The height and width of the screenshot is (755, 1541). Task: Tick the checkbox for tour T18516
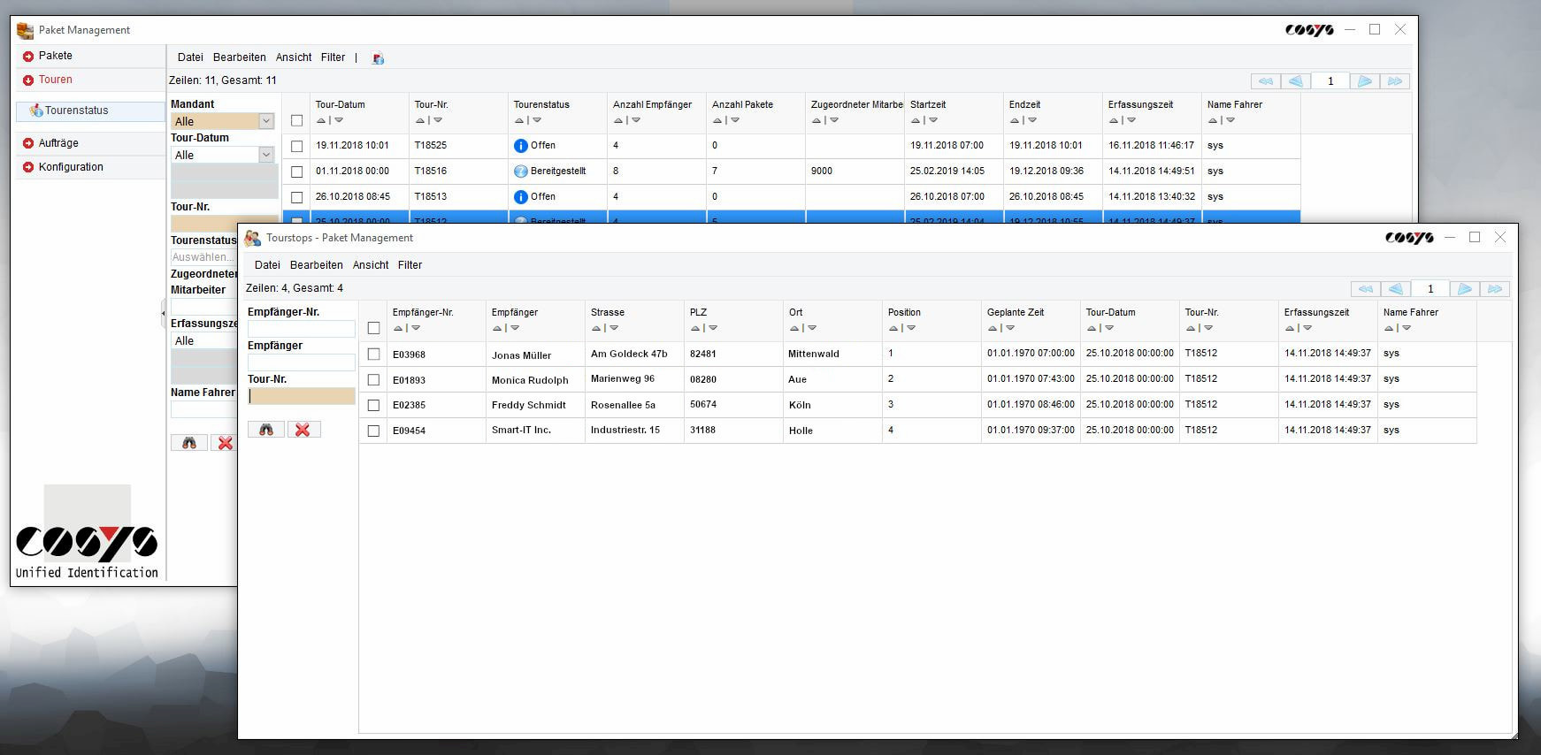pos(296,172)
